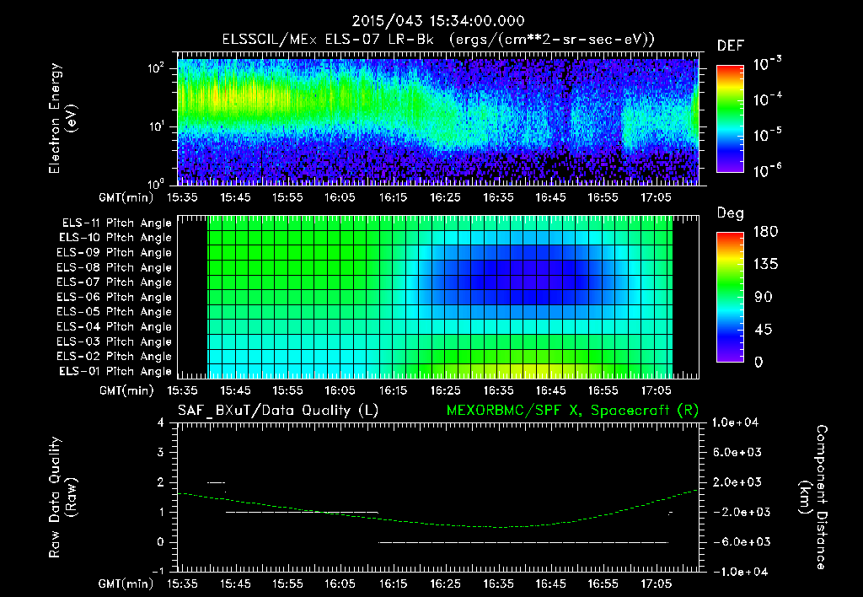Click the -1 tick on the Raw Data Quality axis
Image resolution: width=863 pixels, height=597 pixels.
click(x=158, y=572)
